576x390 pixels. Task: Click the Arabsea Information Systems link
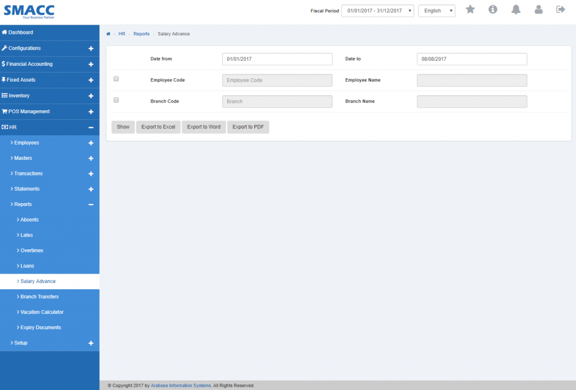click(x=181, y=385)
